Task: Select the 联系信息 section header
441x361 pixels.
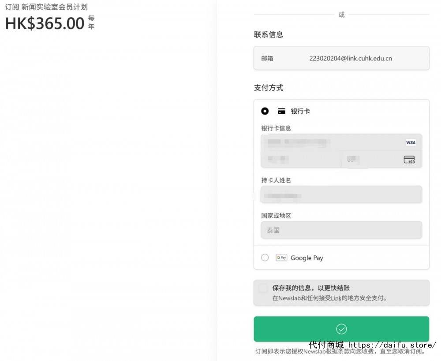Action: (269, 34)
